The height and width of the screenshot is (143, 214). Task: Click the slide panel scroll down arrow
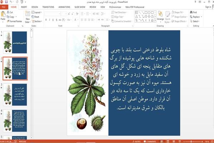31,138
